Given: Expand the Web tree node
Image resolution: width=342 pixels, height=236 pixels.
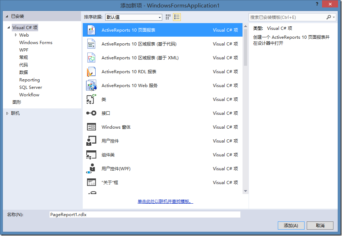Looking at the screenshot, I should pyautogui.click(x=16, y=35).
